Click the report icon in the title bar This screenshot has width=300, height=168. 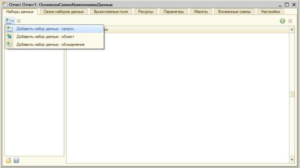click(5, 4)
